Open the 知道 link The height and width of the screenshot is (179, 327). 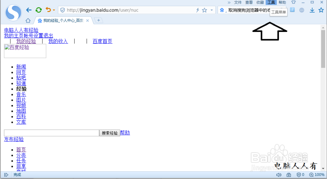tap(21, 83)
